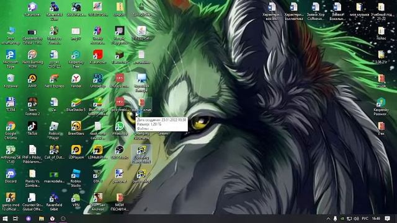Select the моя музыка folder
Screen dimensions: 397x223
[359, 10]
